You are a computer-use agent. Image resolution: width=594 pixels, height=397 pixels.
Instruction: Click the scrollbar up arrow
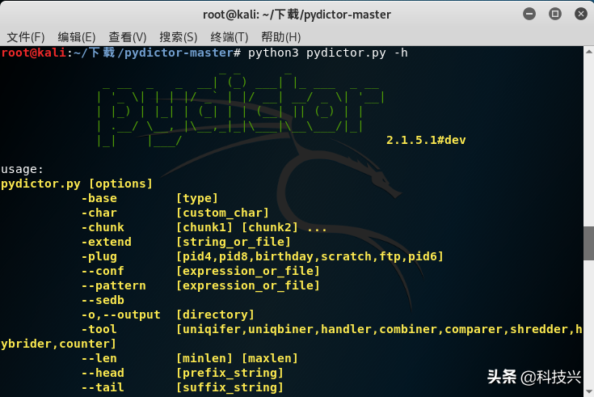(x=588, y=51)
